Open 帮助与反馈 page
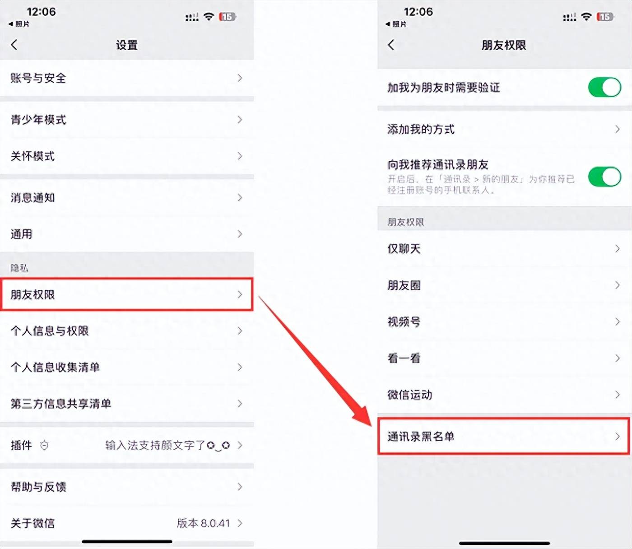The height and width of the screenshot is (549, 632). tap(127, 487)
